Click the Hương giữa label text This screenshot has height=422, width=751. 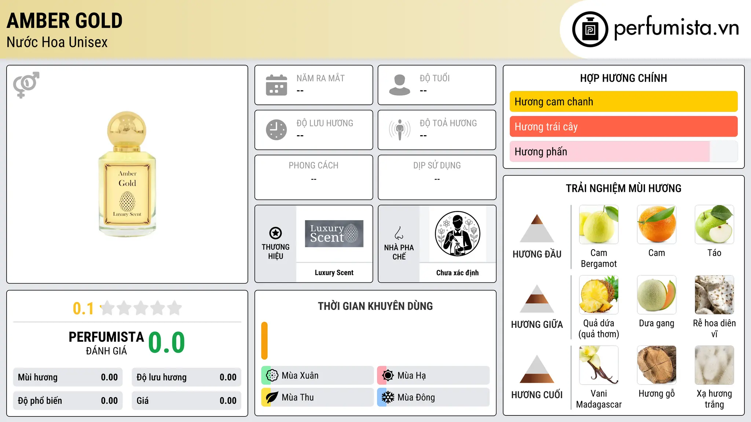pyautogui.click(x=537, y=325)
